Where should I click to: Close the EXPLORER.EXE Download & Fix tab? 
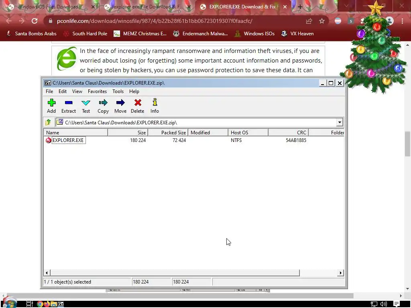point(285,7)
